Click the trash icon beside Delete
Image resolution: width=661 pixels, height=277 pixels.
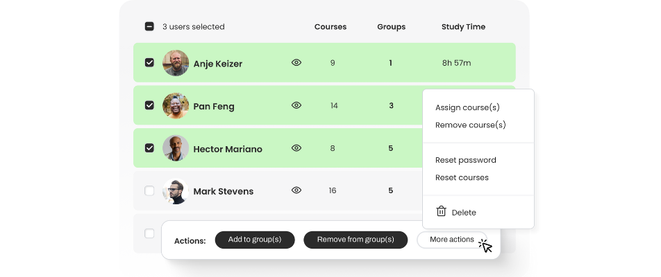coord(441,211)
